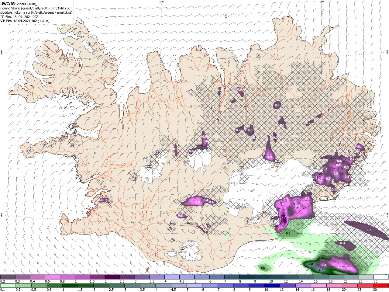Click the dark teal swatch right of the upper legend's 8 label

tap(246, 277)
